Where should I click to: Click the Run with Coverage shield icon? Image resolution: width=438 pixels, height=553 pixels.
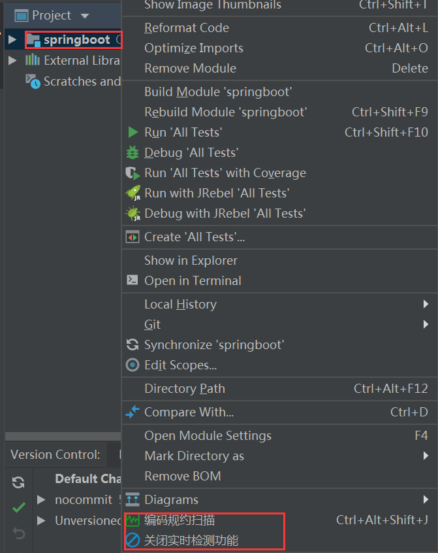click(133, 173)
